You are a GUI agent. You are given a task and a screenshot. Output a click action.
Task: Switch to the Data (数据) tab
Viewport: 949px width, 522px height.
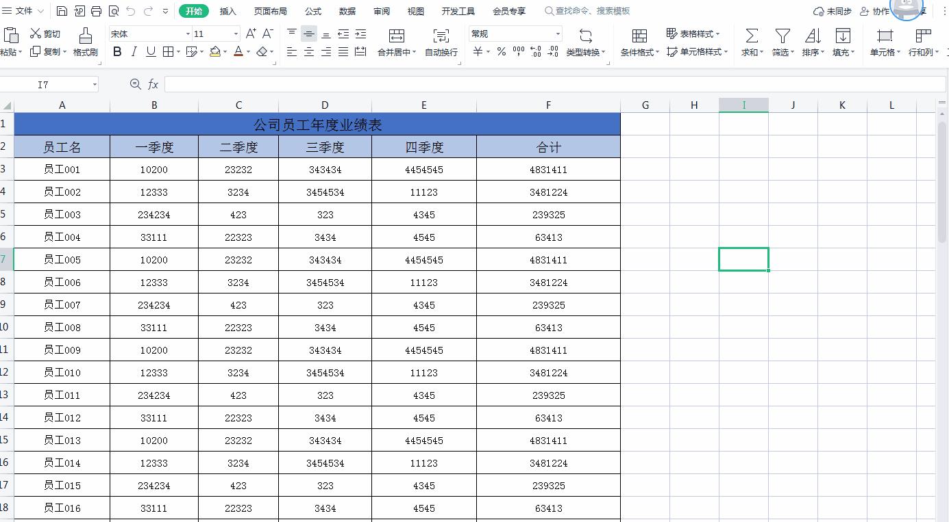[347, 11]
